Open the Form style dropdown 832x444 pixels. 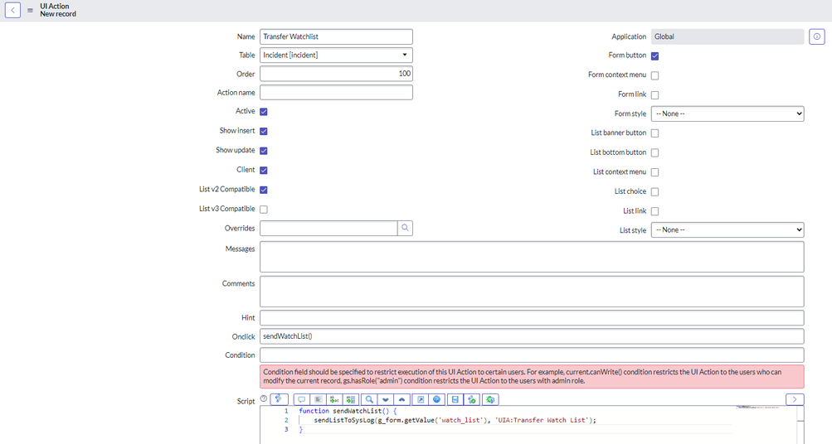[x=727, y=113]
